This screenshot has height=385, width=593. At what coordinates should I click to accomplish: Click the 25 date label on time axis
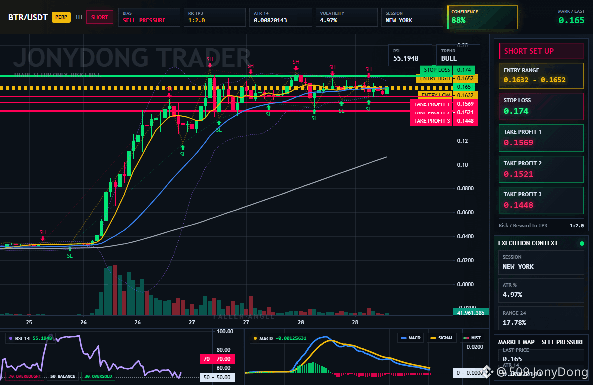coord(29,322)
